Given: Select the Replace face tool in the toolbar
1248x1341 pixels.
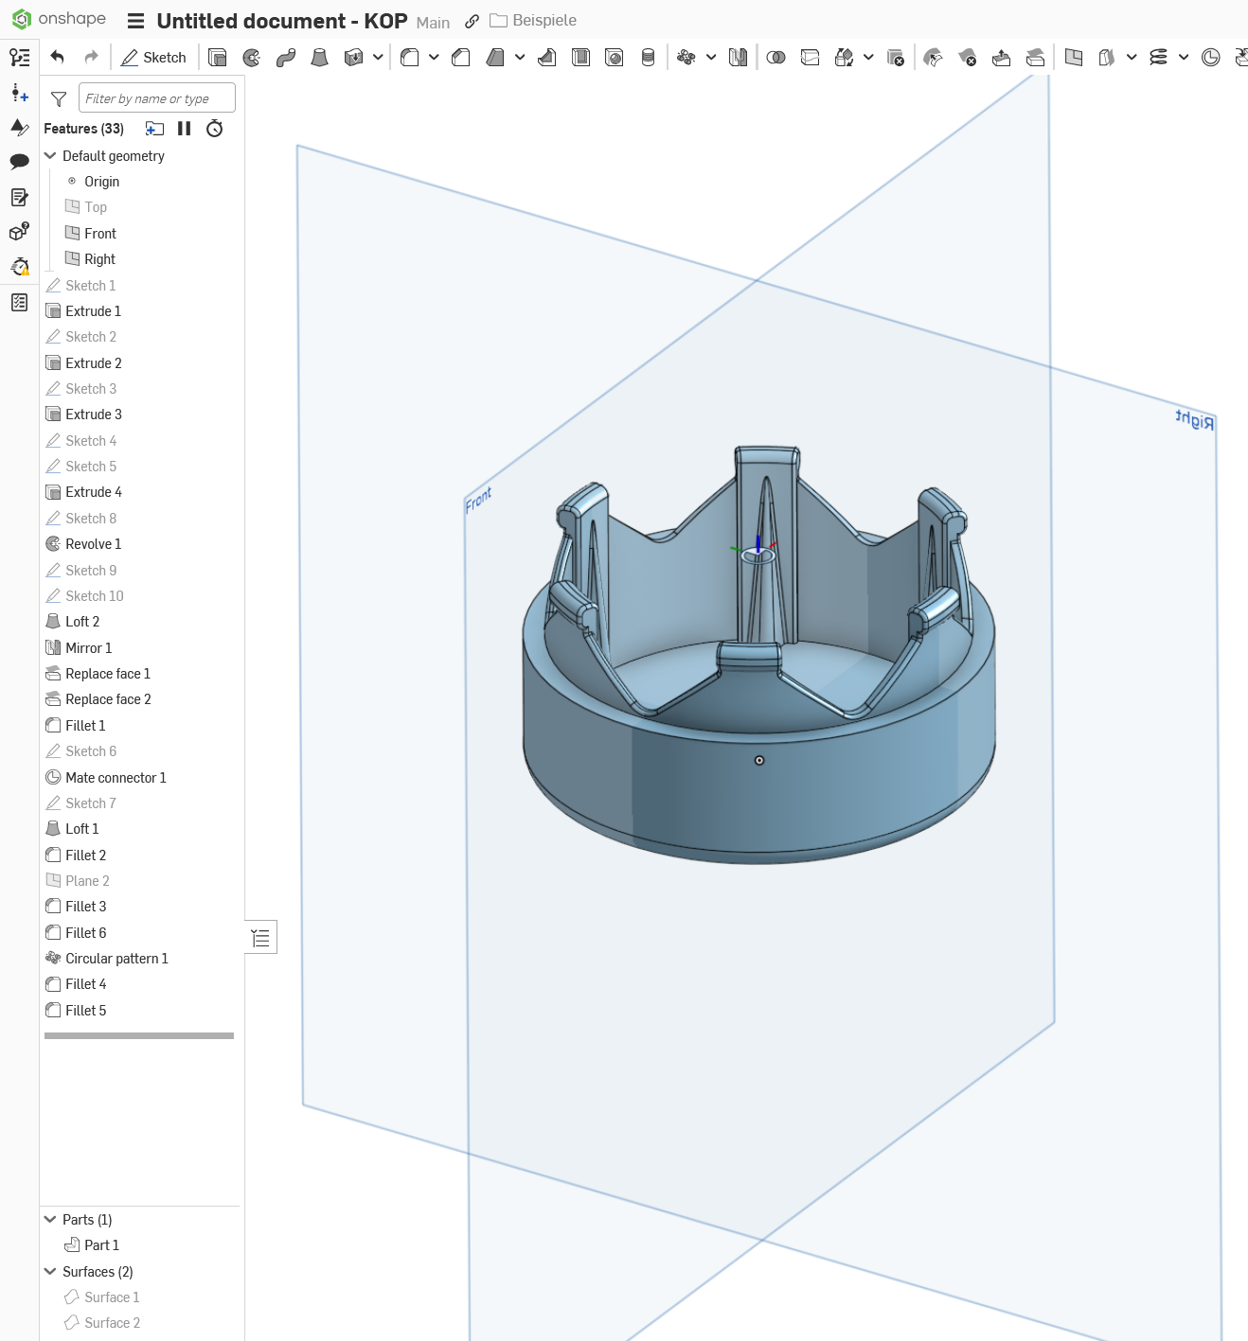Looking at the screenshot, I should click(x=1036, y=58).
